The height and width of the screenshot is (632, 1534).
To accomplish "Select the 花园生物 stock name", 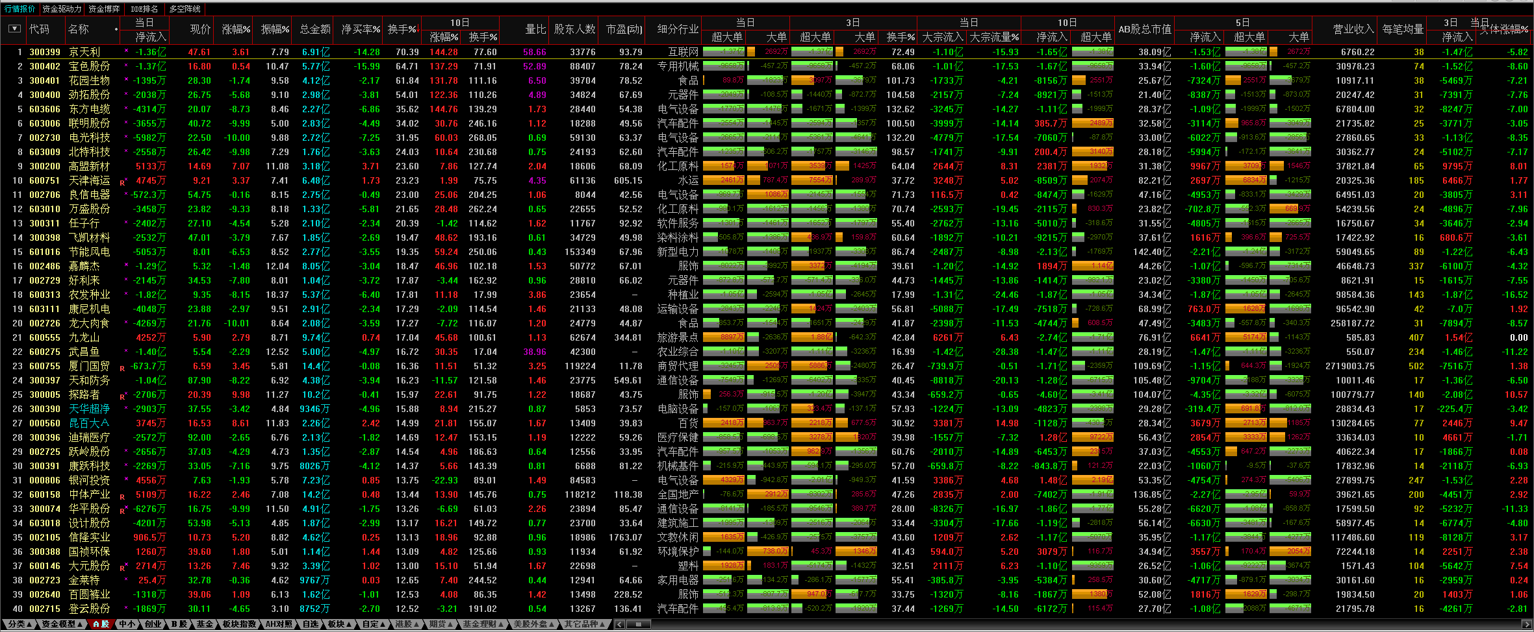I will (x=90, y=80).
